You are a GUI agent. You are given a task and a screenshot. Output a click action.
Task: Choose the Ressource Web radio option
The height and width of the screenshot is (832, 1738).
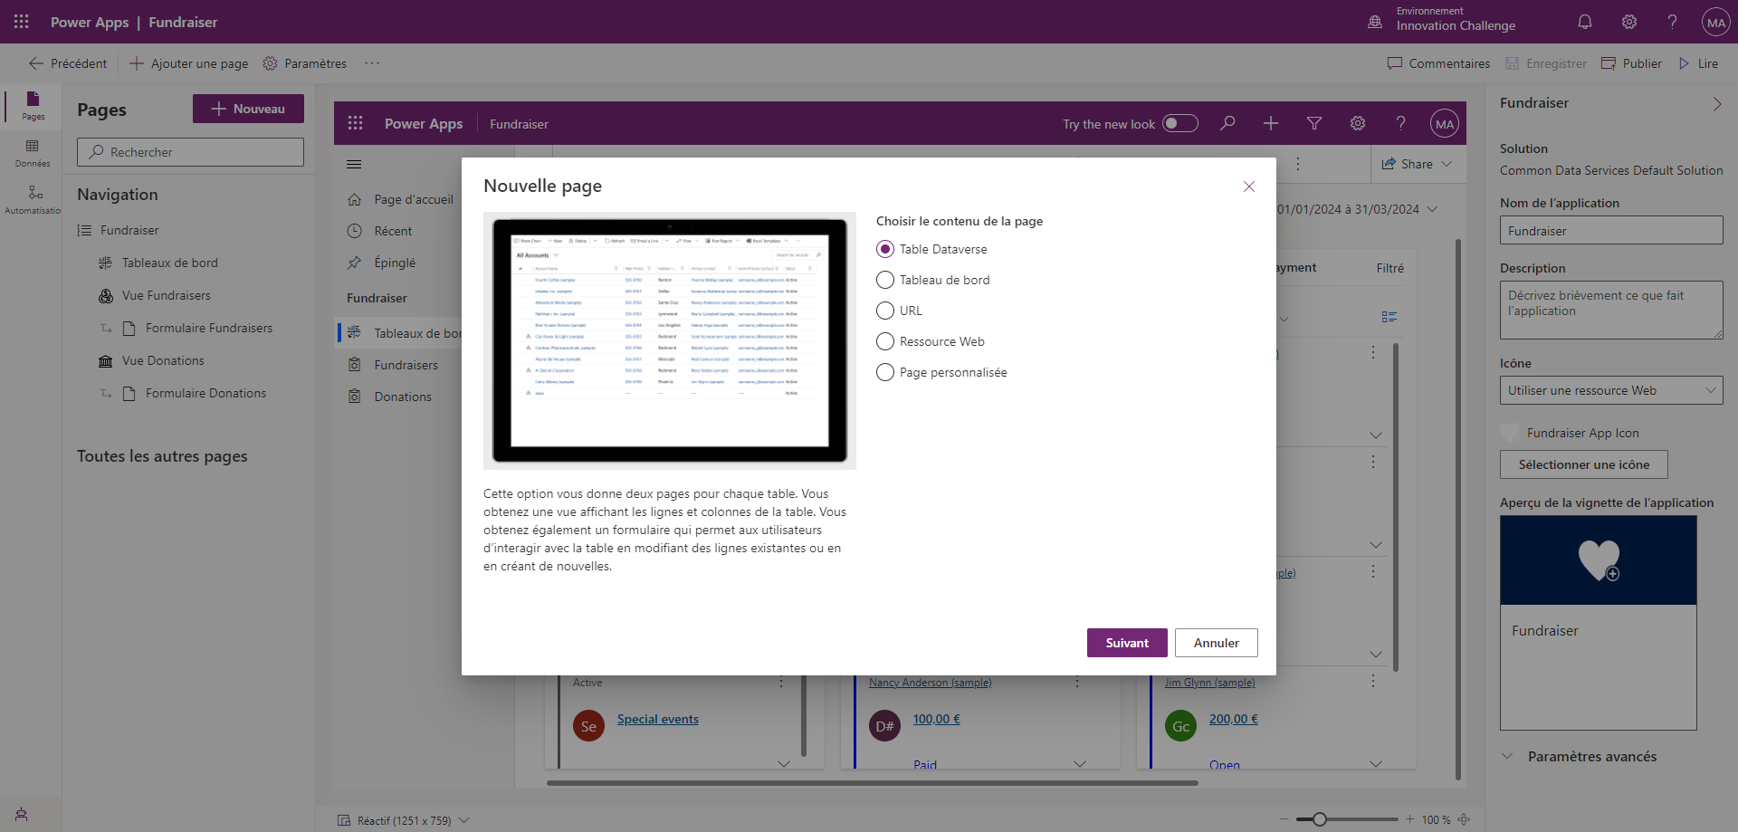click(885, 341)
